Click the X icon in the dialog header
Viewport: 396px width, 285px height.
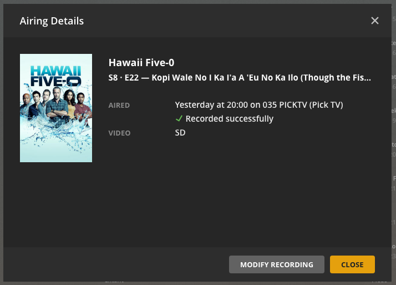[x=375, y=21]
